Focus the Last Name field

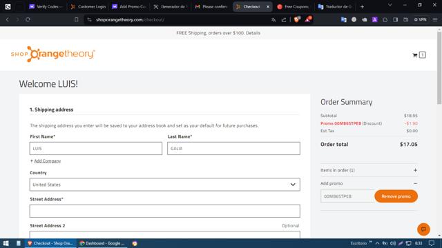click(x=233, y=148)
